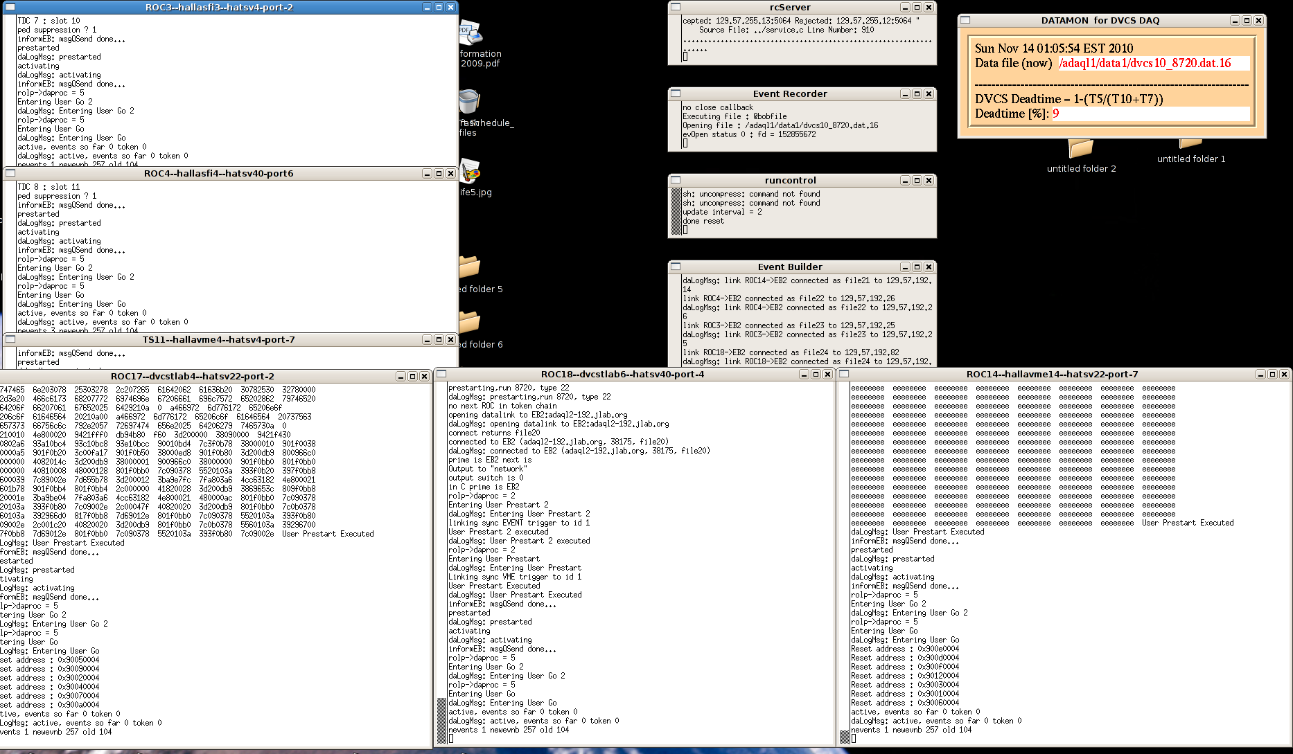Open window menu of ROC4 terminal
Image resolution: width=1293 pixels, height=754 pixels.
point(10,173)
